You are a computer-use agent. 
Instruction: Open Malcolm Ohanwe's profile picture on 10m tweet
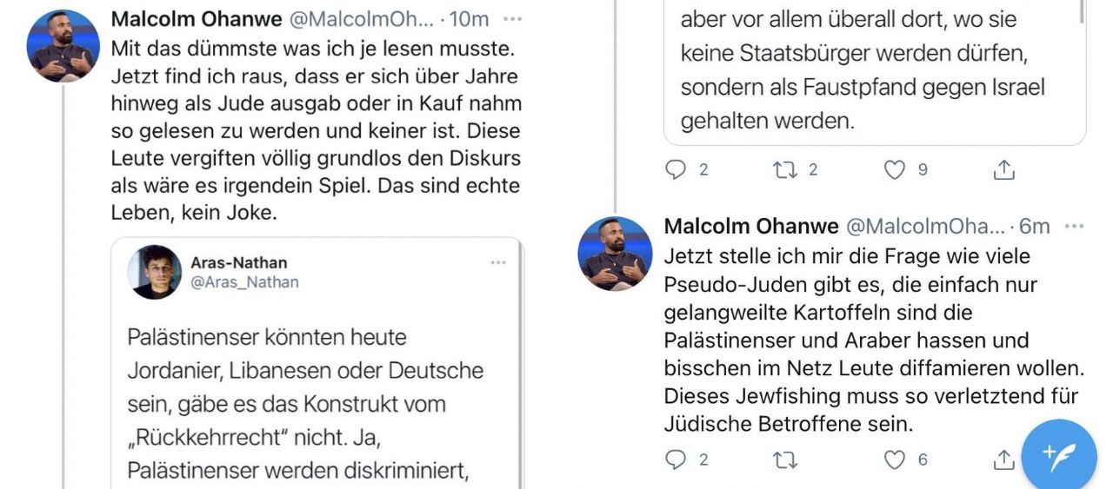tap(63, 46)
